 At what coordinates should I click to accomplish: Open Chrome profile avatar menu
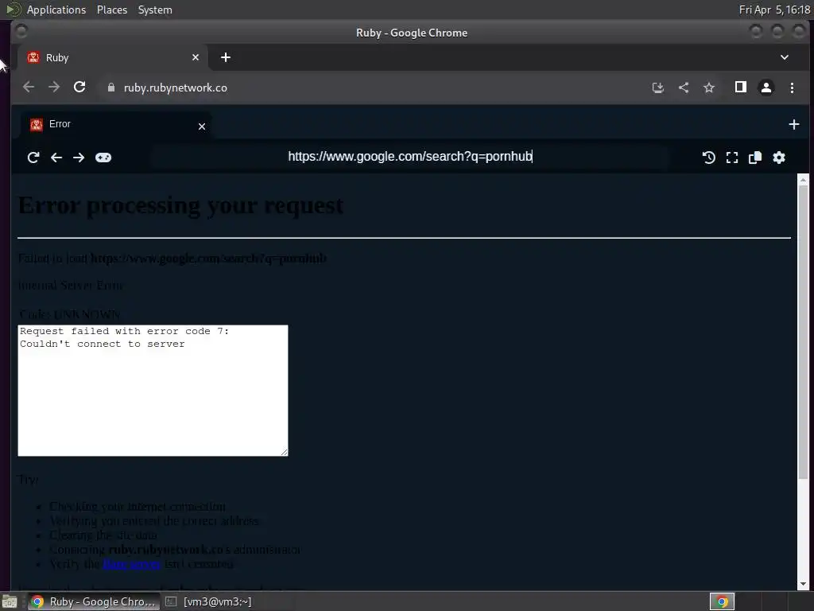click(766, 88)
